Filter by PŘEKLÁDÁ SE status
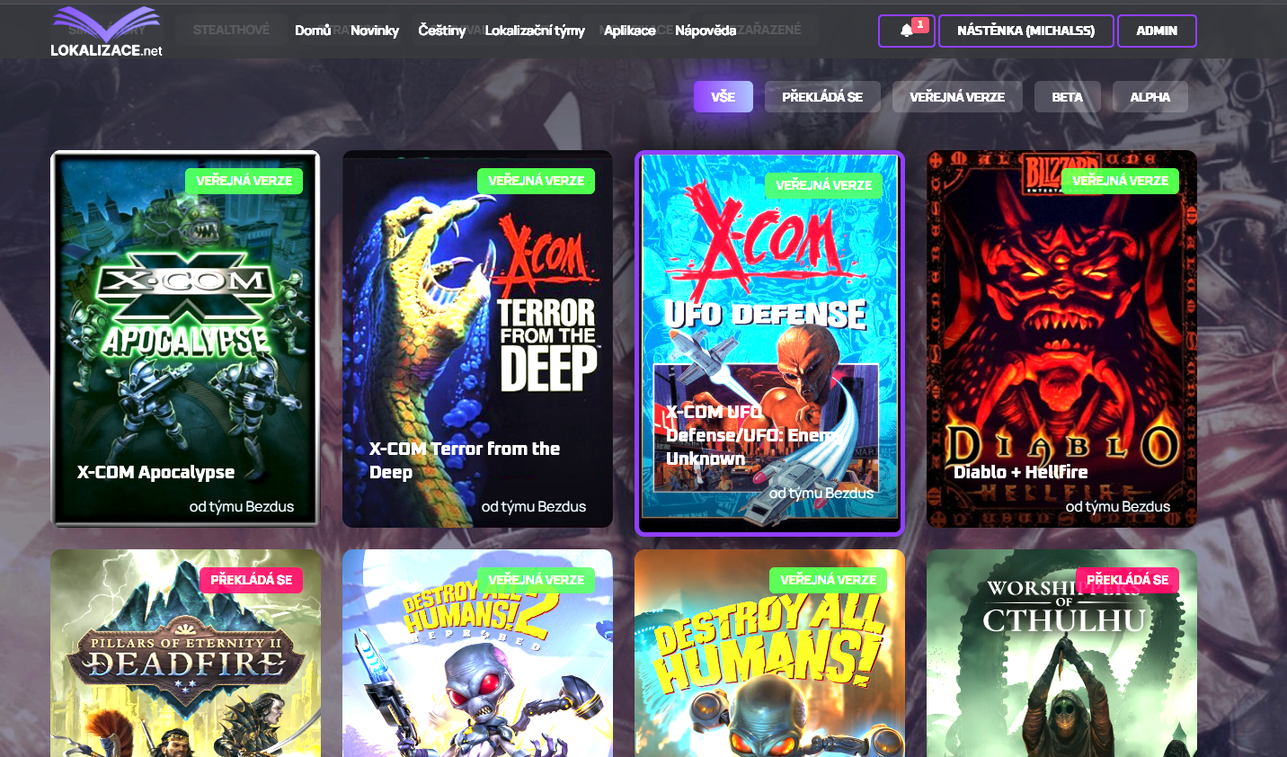Screen dimensions: 1287x757 (x=821, y=97)
